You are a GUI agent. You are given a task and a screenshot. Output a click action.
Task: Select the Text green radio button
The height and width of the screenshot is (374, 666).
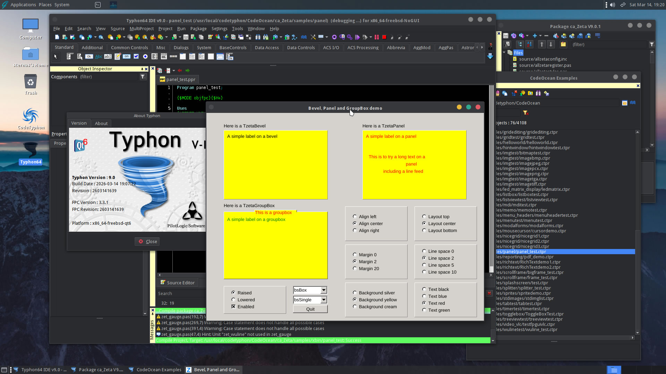(424, 310)
